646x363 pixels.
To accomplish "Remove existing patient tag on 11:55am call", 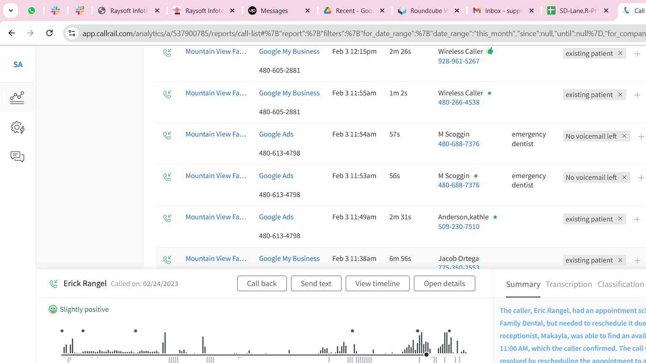I will click(x=620, y=95).
